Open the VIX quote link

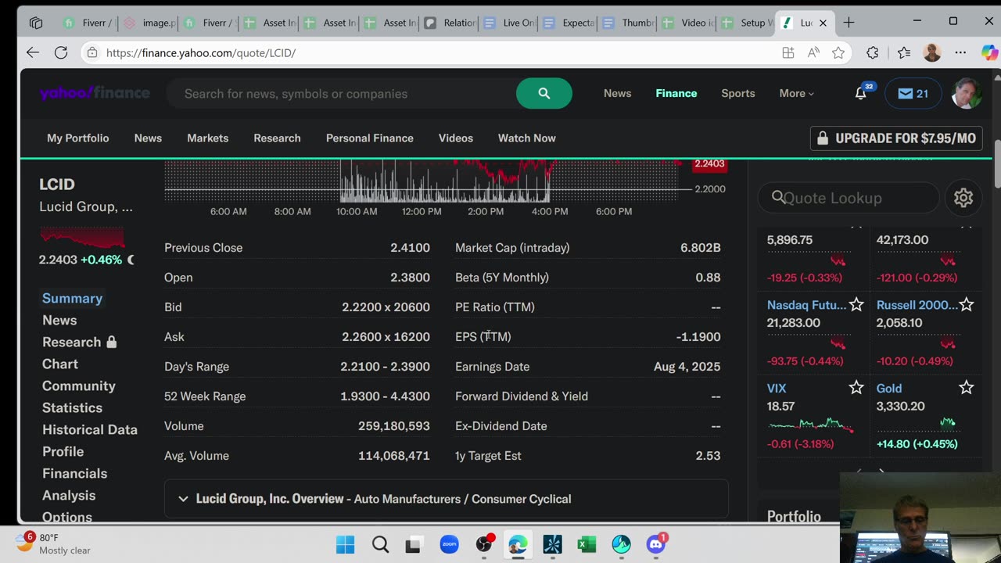[x=777, y=388]
